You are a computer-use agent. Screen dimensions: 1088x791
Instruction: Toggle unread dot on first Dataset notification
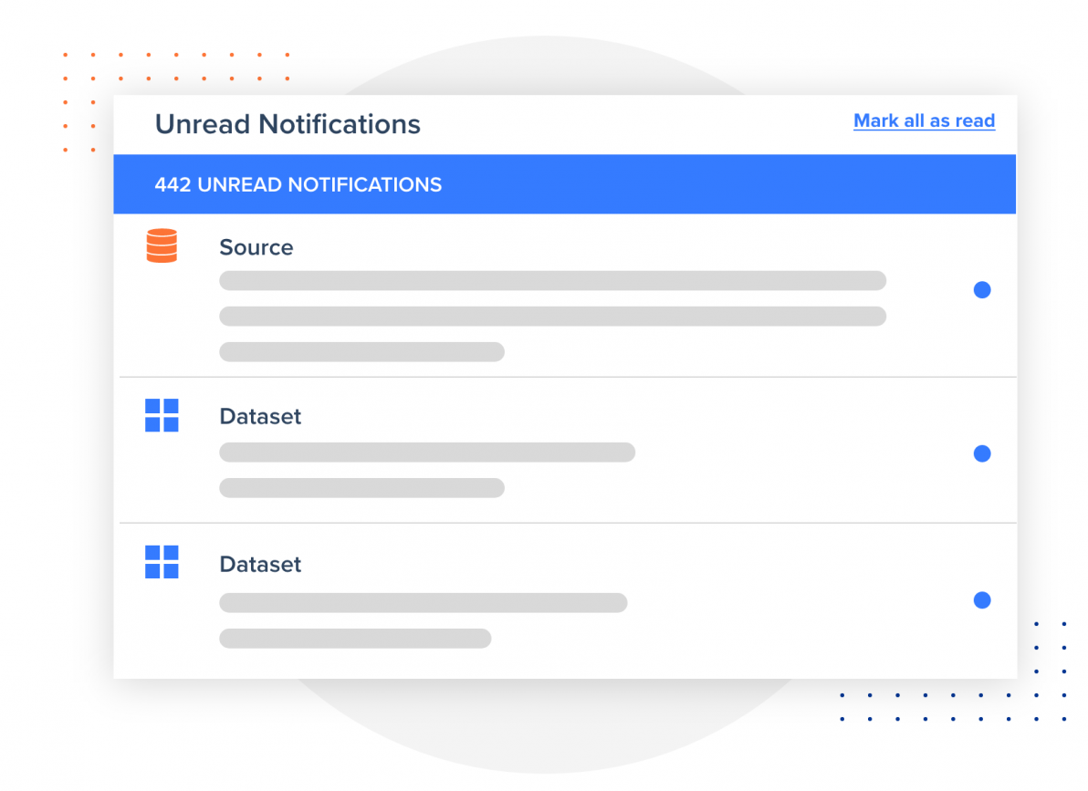point(982,453)
